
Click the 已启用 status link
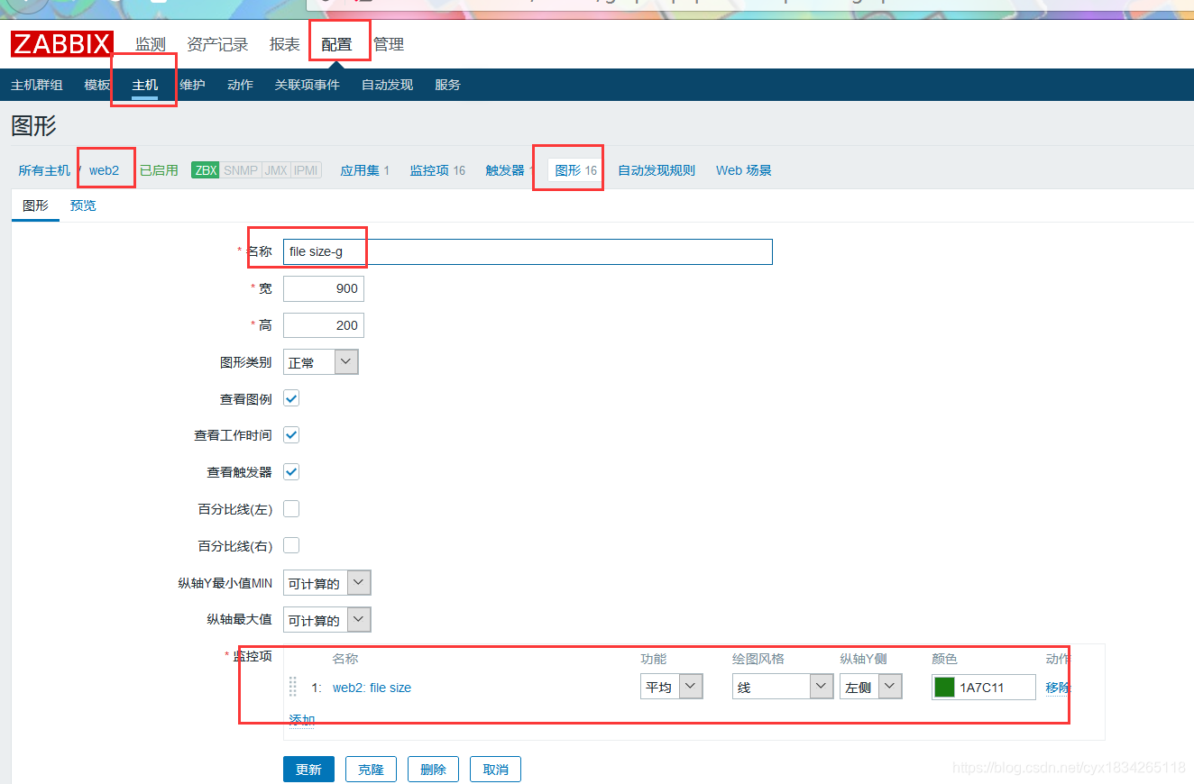coord(159,170)
